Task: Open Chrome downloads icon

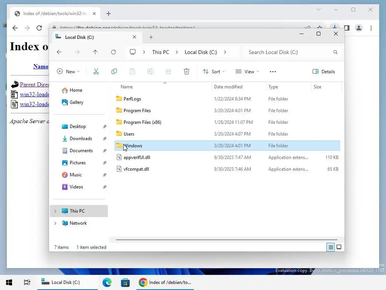Action: coord(335,27)
